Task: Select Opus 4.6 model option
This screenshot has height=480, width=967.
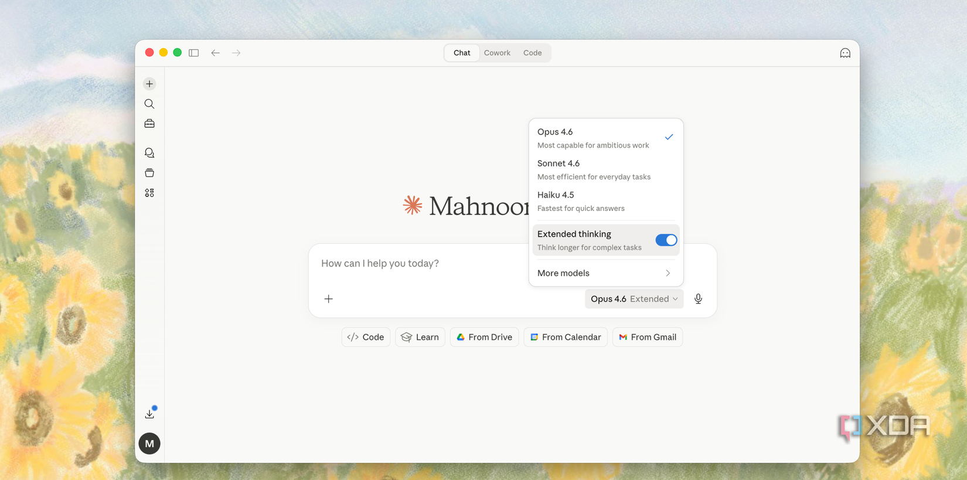Action: [x=606, y=138]
